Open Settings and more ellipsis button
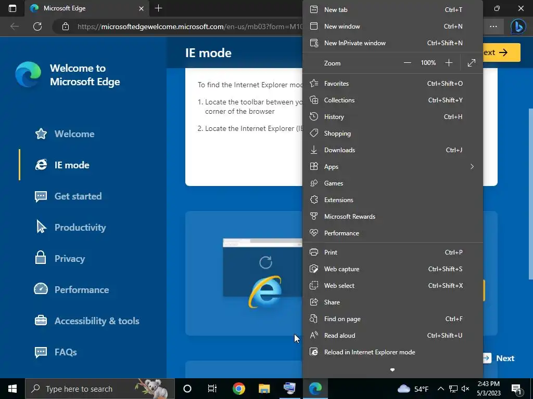This screenshot has height=399, width=533. tap(493, 26)
